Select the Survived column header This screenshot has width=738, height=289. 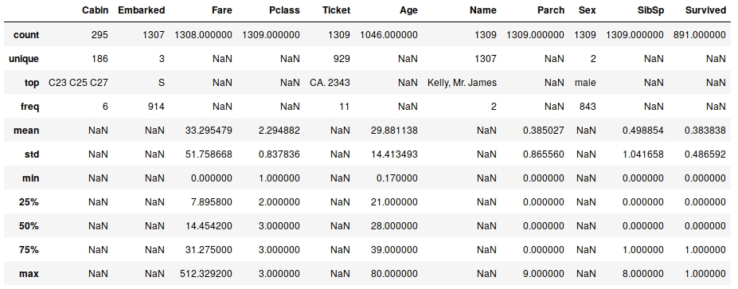tap(705, 10)
